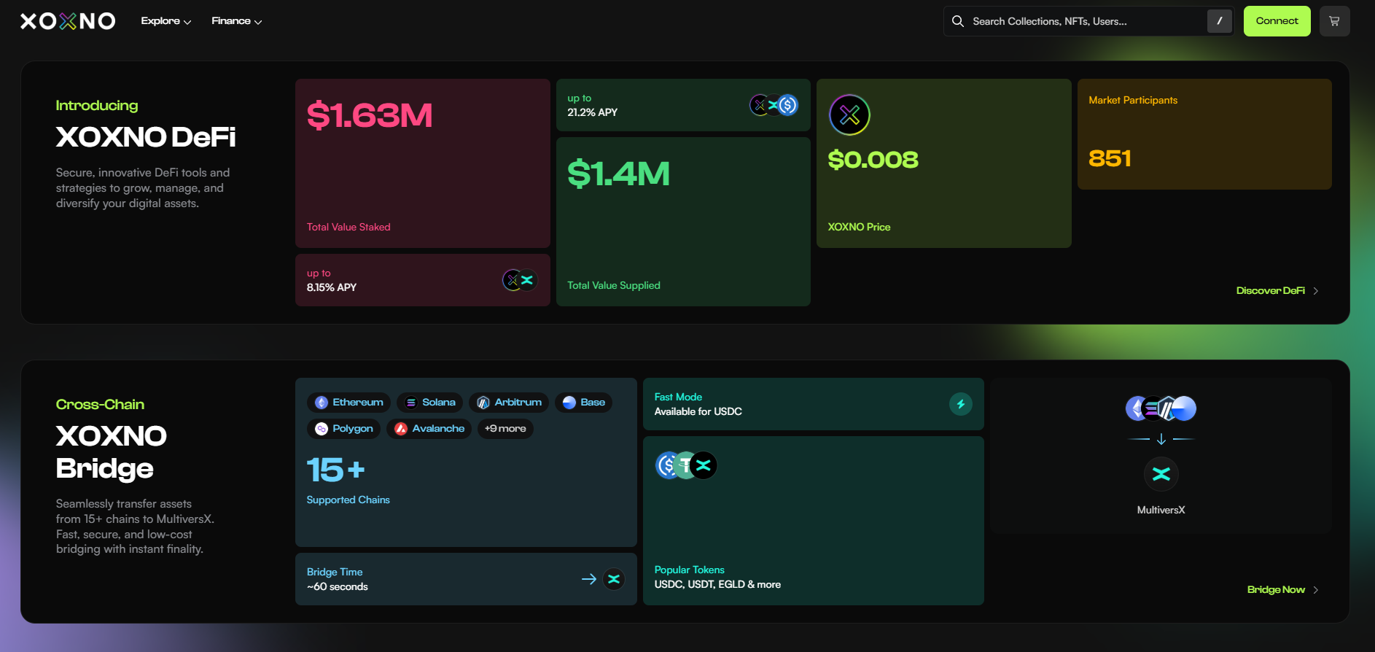Click the MultiversX destination chain icon

pyautogui.click(x=1161, y=474)
